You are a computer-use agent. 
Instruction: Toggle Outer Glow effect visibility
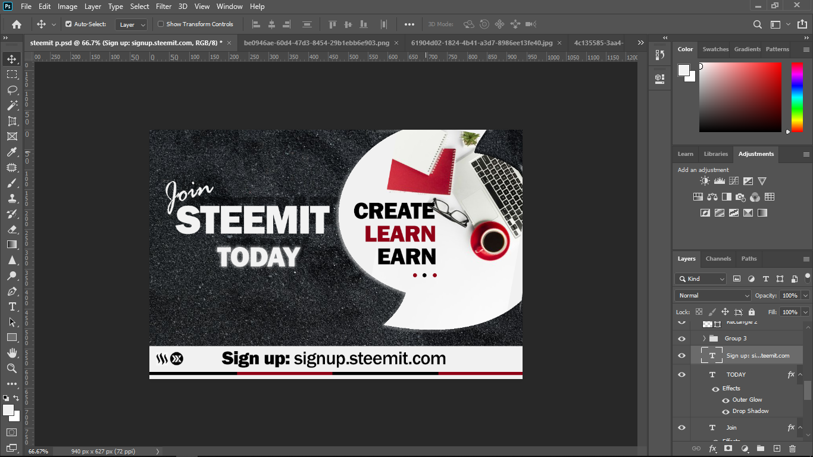[x=726, y=400]
